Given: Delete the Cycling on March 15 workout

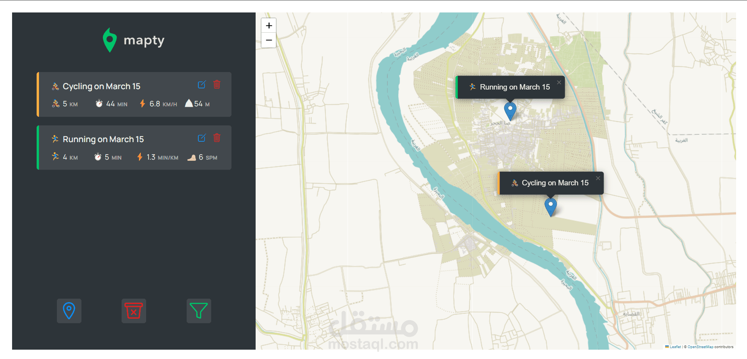Looking at the screenshot, I should (217, 84).
